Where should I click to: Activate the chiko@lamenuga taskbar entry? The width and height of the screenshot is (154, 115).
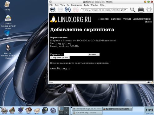pos(87,109)
